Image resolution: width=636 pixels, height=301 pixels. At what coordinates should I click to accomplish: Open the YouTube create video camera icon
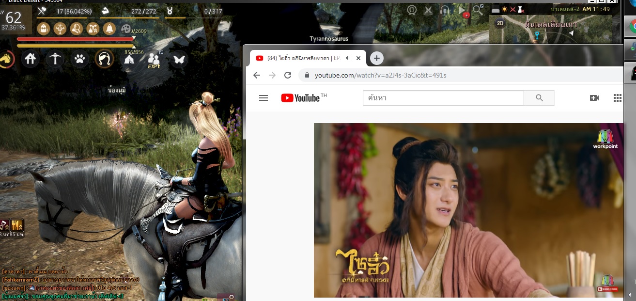(x=594, y=98)
